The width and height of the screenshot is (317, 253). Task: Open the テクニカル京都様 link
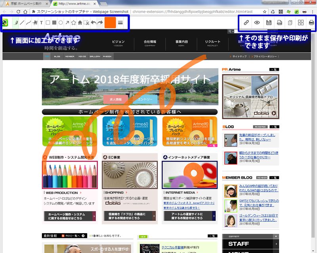172,247
